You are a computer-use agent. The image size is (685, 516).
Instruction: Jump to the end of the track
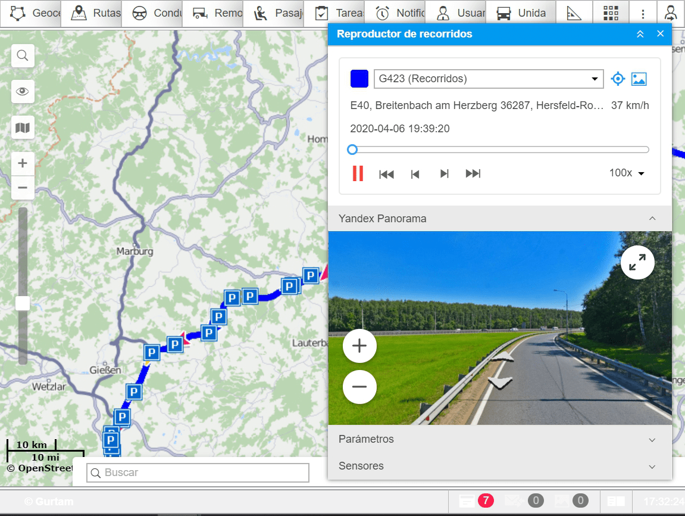[x=473, y=173]
